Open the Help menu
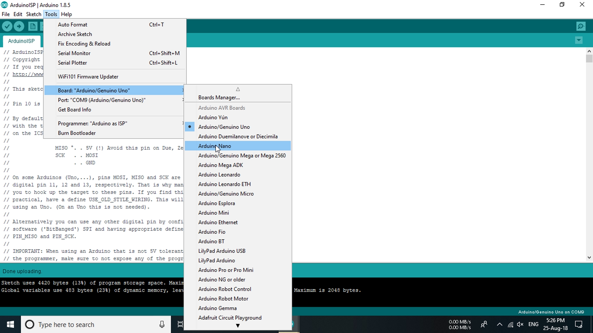This screenshot has width=593, height=333. (66, 14)
